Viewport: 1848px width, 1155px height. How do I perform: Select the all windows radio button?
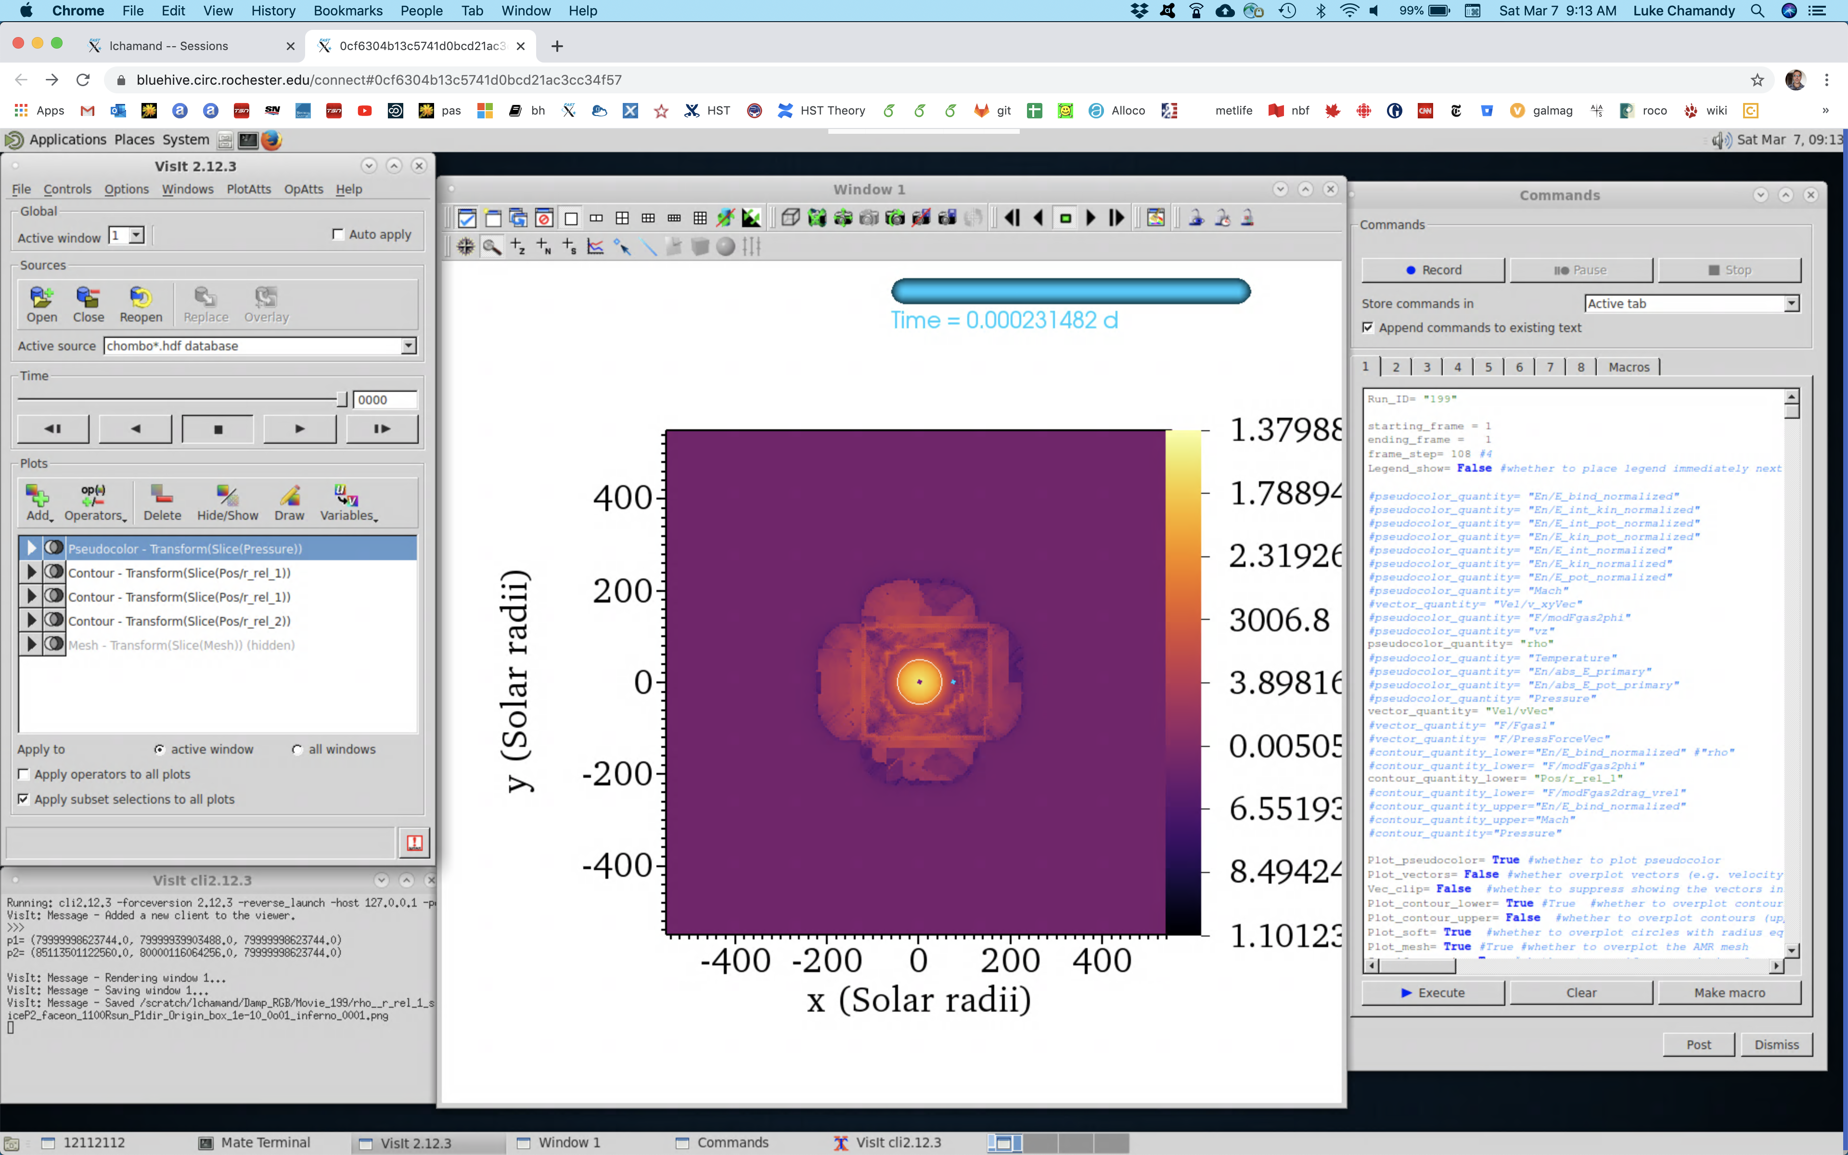pyautogui.click(x=297, y=749)
